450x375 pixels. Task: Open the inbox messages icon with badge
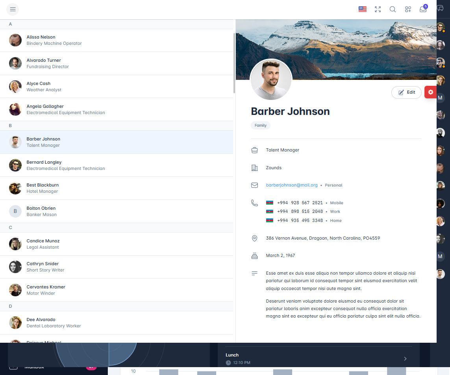pos(423,9)
